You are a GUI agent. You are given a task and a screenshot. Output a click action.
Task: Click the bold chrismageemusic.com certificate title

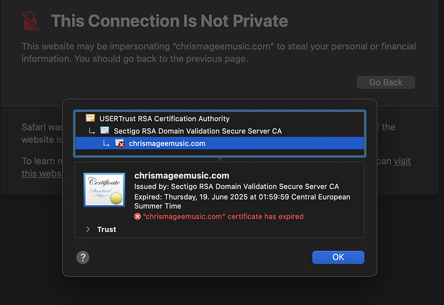pyautogui.click(x=181, y=176)
